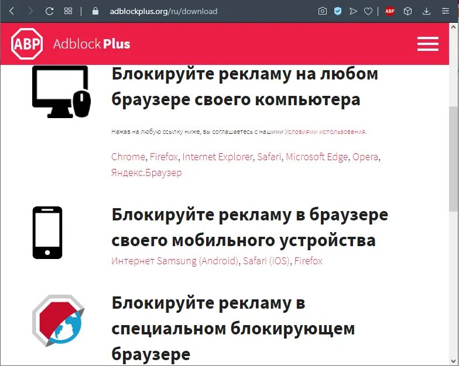Click the send paper plane icon
Viewport: 459px width, 366px height.
[x=354, y=11]
